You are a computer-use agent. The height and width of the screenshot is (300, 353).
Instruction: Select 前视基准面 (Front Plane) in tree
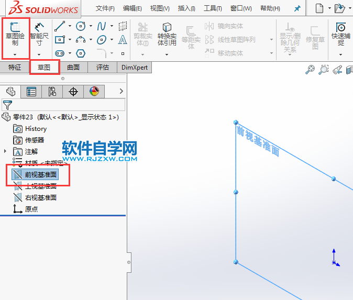coord(35,174)
